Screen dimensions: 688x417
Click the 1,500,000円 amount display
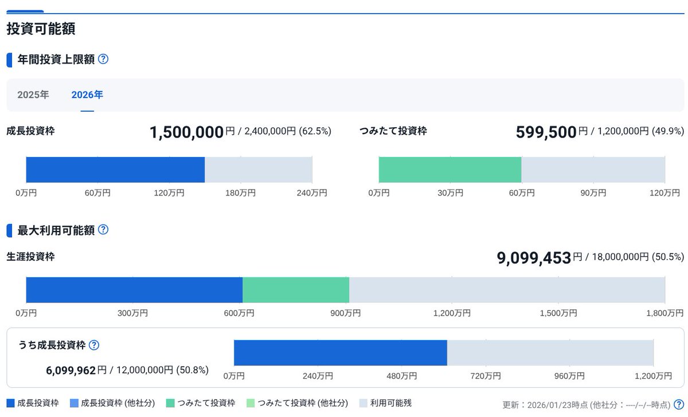point(186,132)
